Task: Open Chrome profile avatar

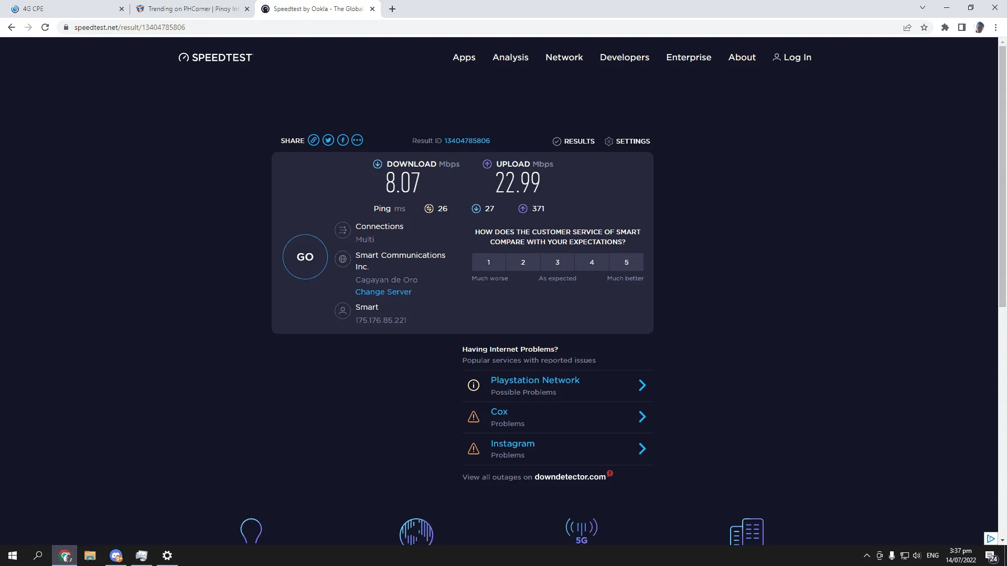Action: pyautogui.click(x=979, y=27)
